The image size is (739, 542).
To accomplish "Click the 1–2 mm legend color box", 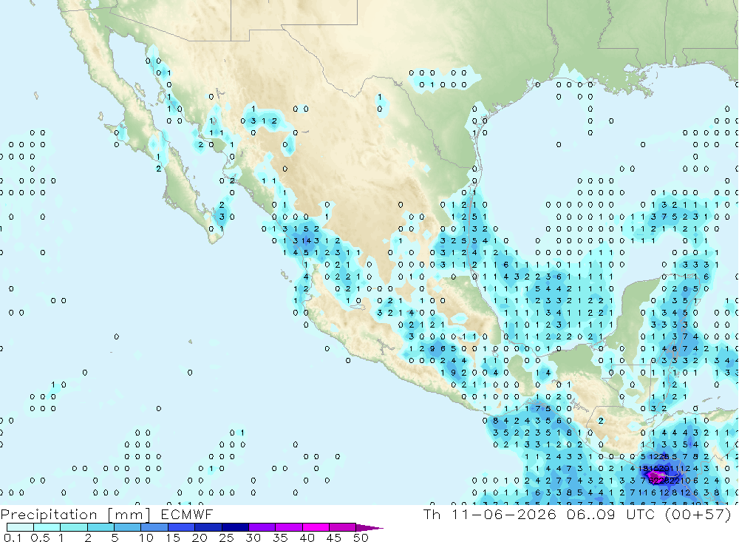I will tap(74, 527).
